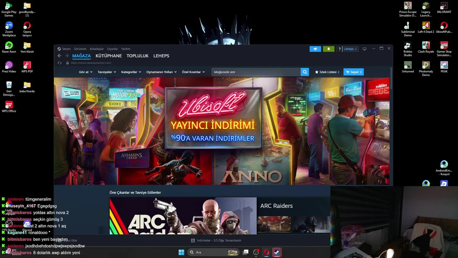Viewport: 458px width, 258px height.
Task: Open the Steam announcements megaphone button
Action: click(315, 49)
